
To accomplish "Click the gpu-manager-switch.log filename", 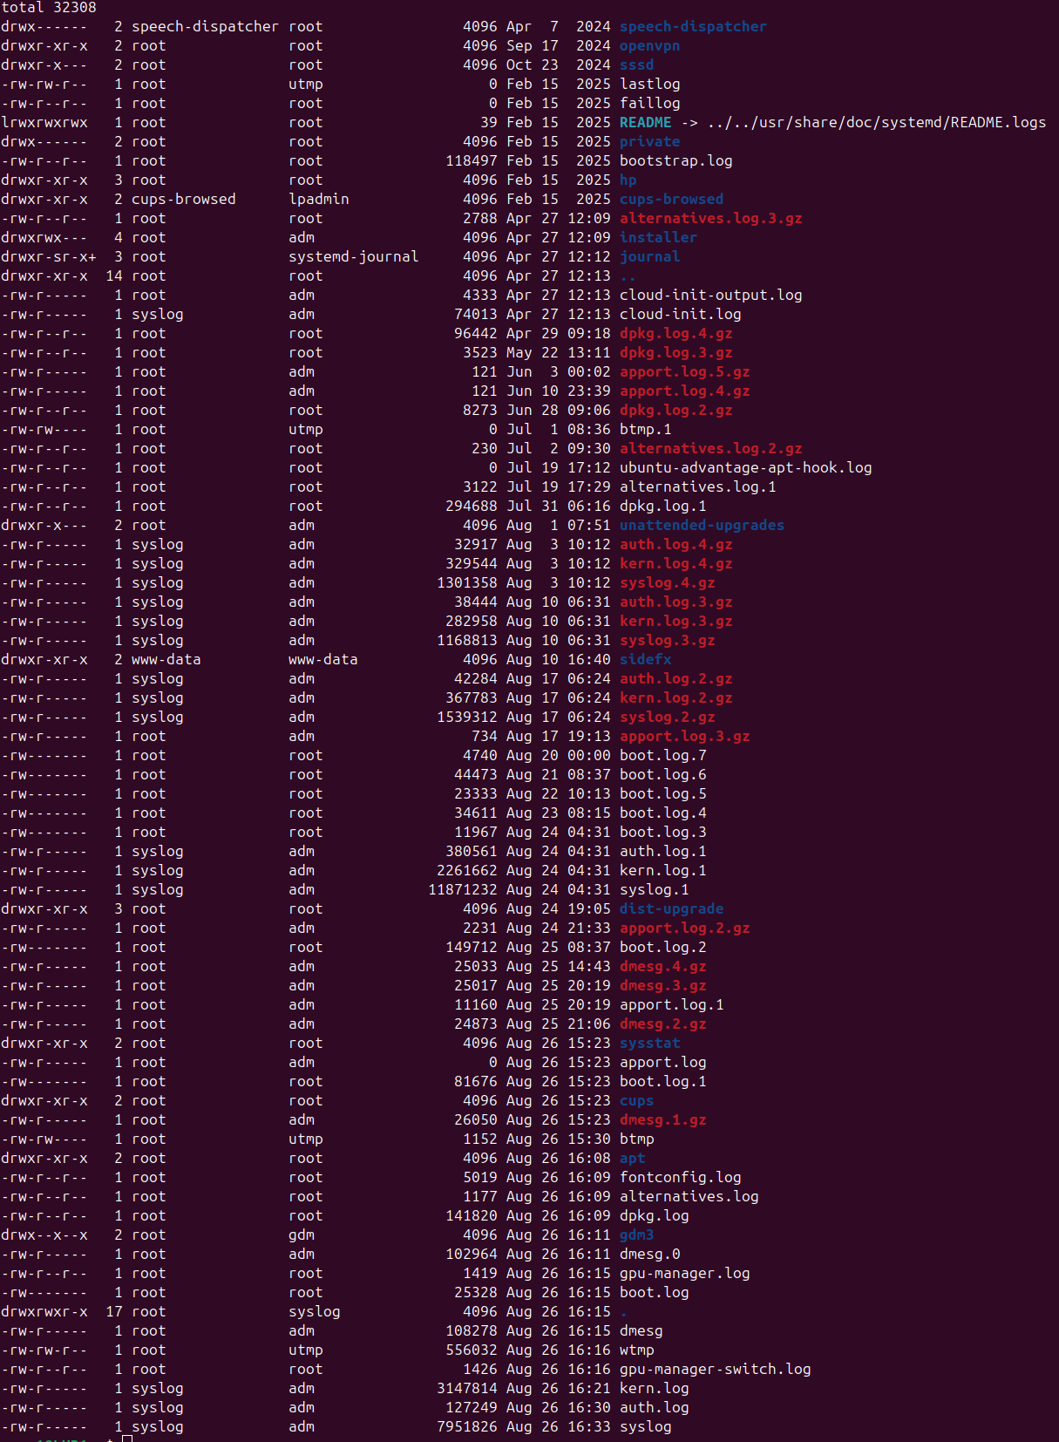I will pos(715,1370).
